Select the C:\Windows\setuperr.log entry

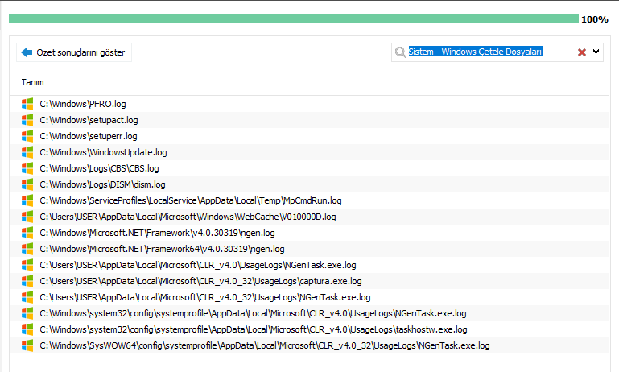310,136
